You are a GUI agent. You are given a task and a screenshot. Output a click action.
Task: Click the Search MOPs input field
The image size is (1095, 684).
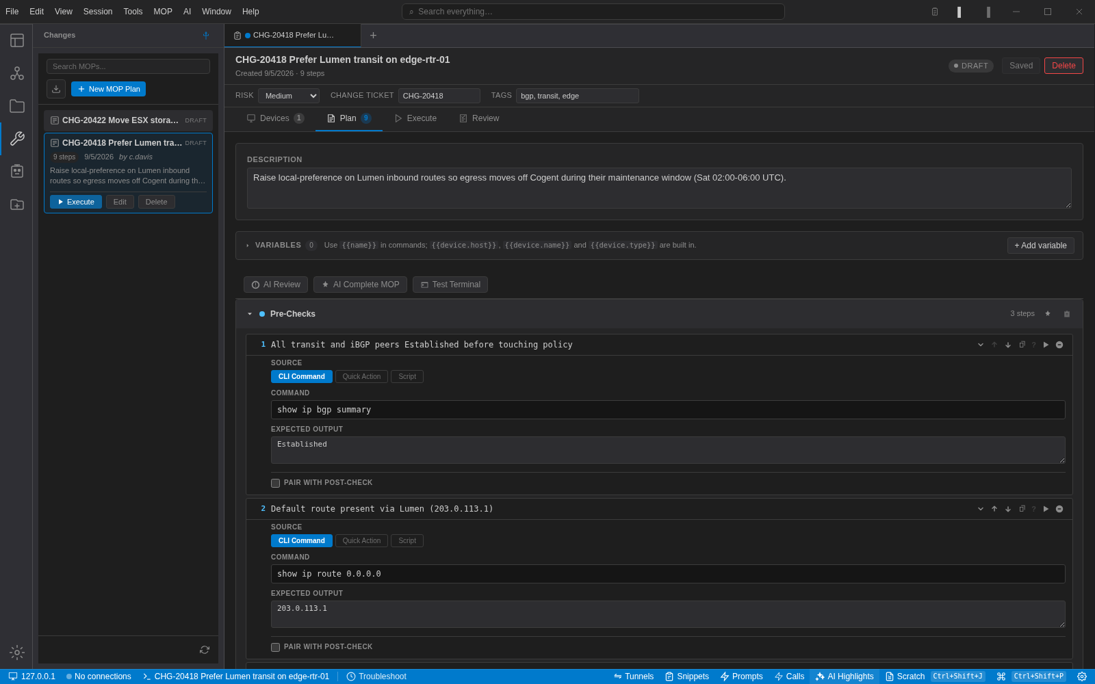(128, 66)
